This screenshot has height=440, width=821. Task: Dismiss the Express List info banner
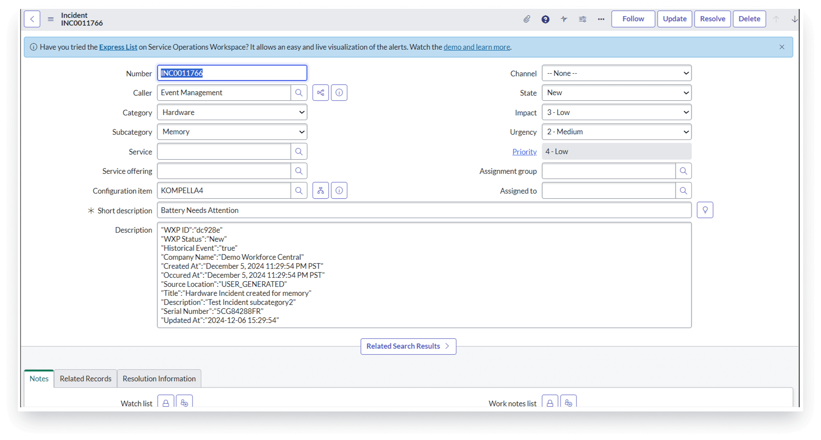(x=782, y=47)
